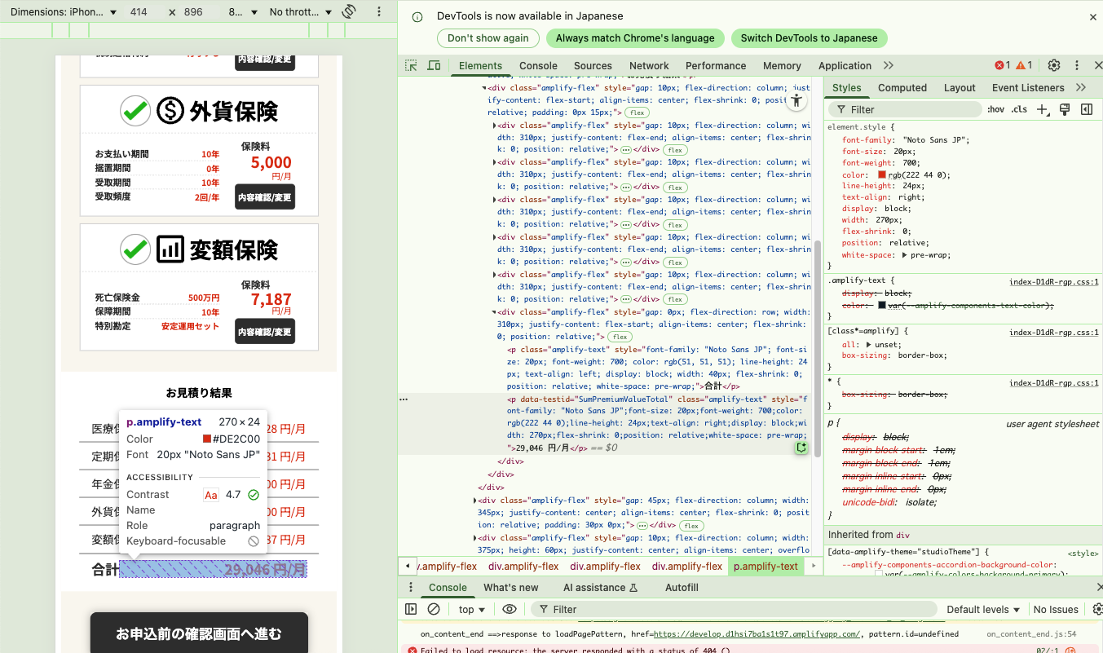Viewport: 1103px width, 653px height.
Task: Toggle the .cls element classes panel
Action: pyautogui.click(x=1019, y=109)
